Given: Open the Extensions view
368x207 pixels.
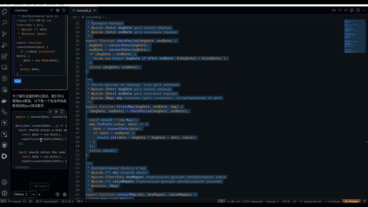Looking at the screenshot, I should [4, 56].
